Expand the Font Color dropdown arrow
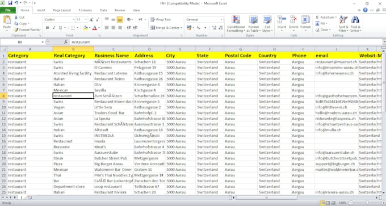The image size is (386, 206). [99, 28]
